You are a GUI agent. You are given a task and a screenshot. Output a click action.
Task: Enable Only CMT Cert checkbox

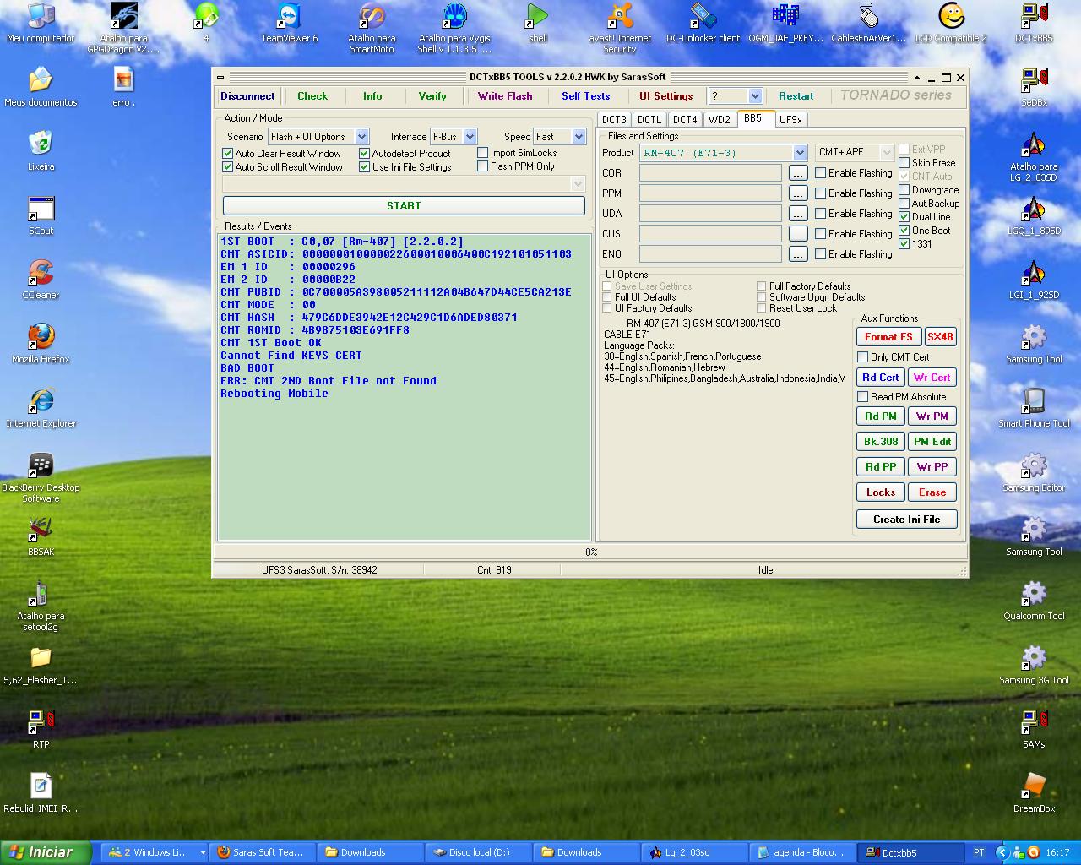point(862,357)
